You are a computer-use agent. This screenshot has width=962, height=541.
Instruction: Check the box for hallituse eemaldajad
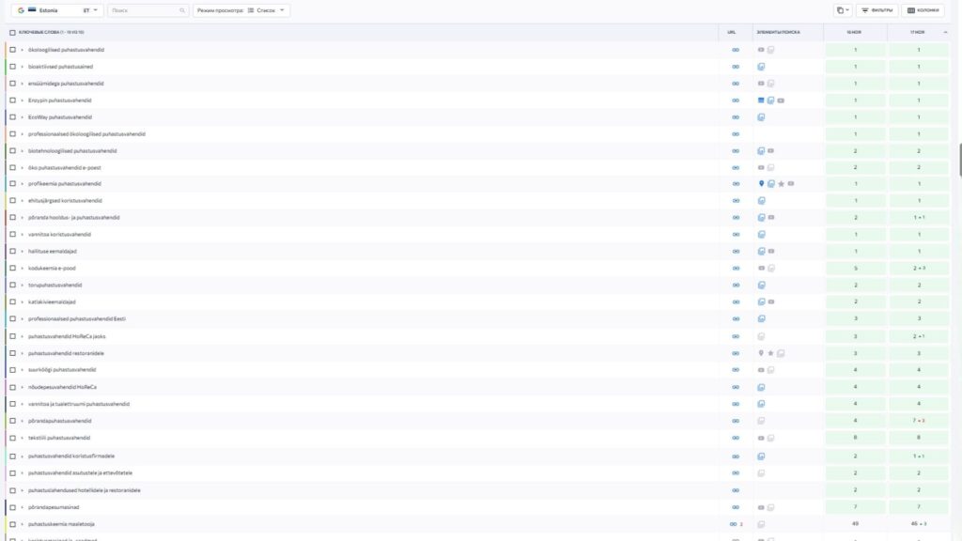(x=12, y=252)
